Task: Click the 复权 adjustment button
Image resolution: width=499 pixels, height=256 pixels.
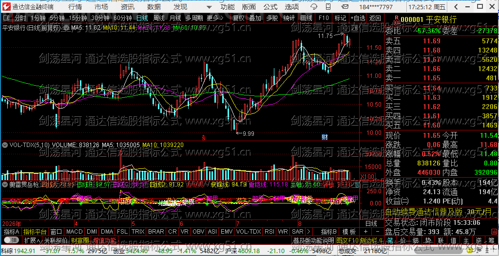Action: pyautogui.click(x=239, y=18)
